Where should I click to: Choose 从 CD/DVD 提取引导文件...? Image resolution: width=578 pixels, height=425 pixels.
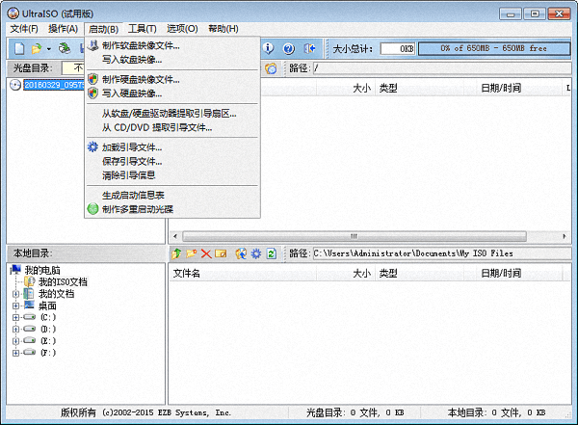tap(172, 127)
